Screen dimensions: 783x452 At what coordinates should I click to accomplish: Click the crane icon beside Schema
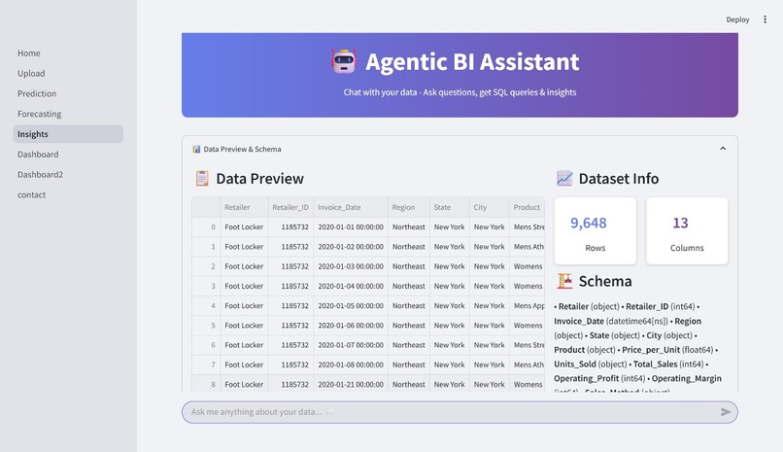pyautogui.click(x=564, y=281)
